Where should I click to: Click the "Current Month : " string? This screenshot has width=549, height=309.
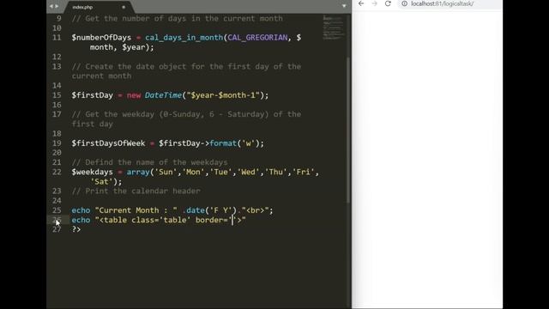(x=136, y=210)
